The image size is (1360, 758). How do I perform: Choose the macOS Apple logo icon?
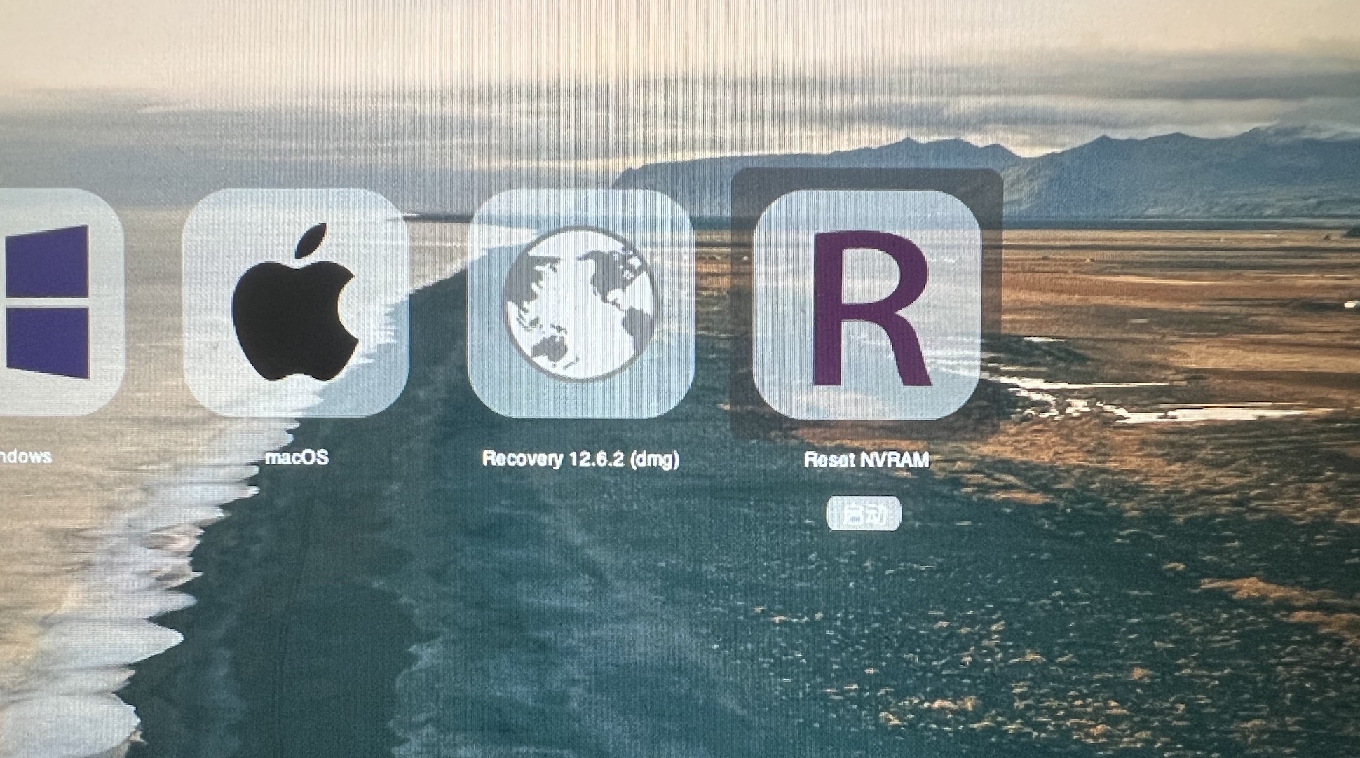[295, 303]
